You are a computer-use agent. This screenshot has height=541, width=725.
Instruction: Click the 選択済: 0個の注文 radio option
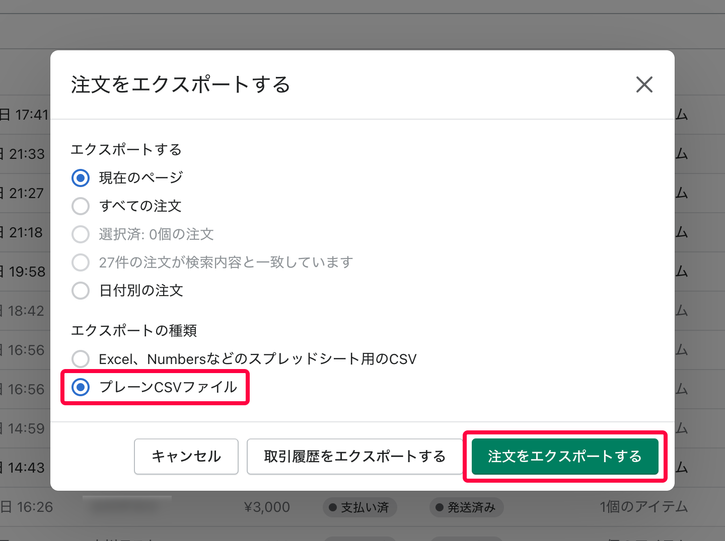81,234
